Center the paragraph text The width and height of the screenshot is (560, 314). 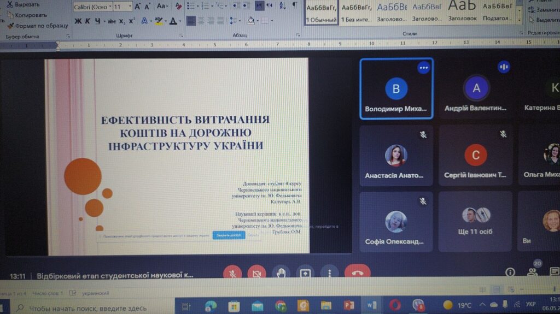(201, 21)
